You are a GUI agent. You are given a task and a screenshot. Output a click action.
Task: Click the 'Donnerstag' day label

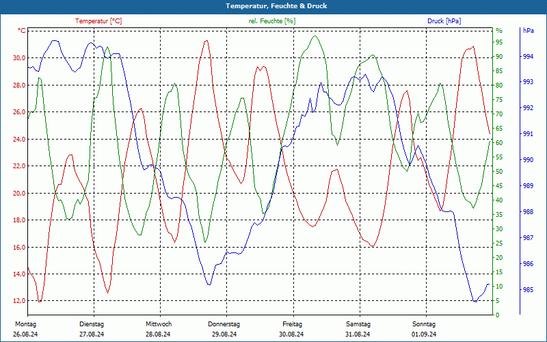[224, 324]
